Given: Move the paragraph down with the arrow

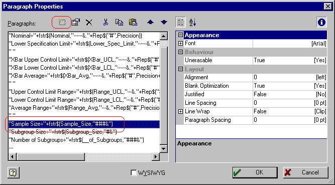Looking at the screenshot, I should (164, 22).
